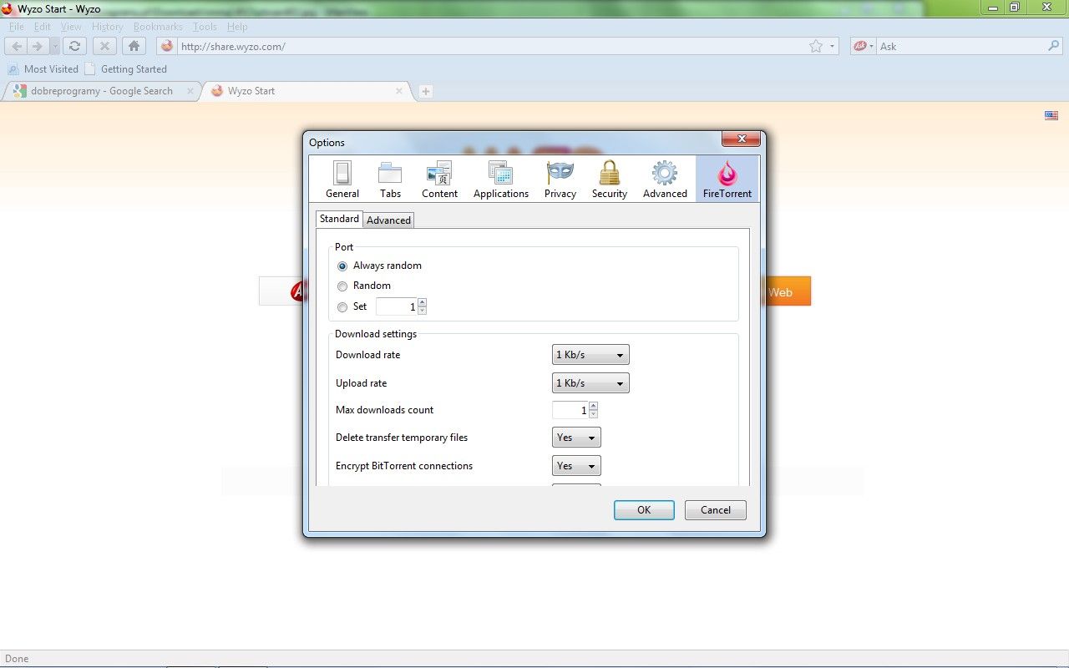
Task: Open the Security padlock pane
Action: [x=610, y=180]
